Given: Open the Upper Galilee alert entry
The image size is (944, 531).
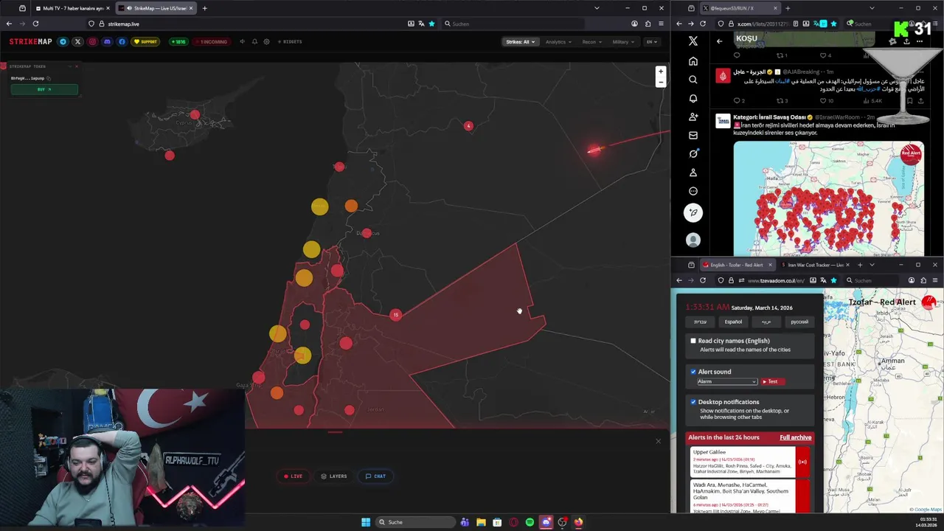Looking at the screenshot, I should click(x=749, y=462).
